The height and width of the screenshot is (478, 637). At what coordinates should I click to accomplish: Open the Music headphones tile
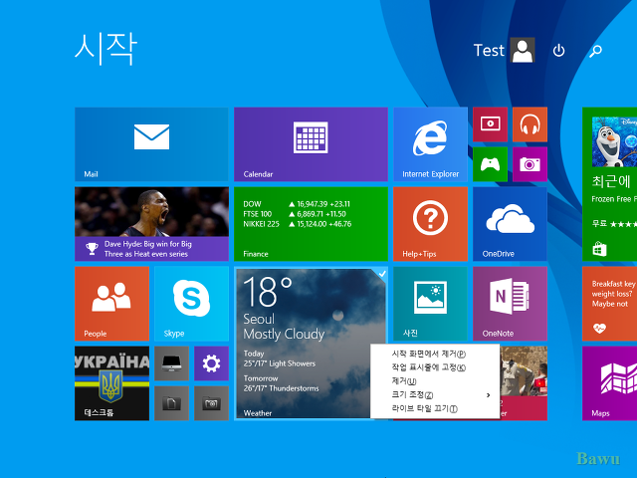(x=530, y=123)
